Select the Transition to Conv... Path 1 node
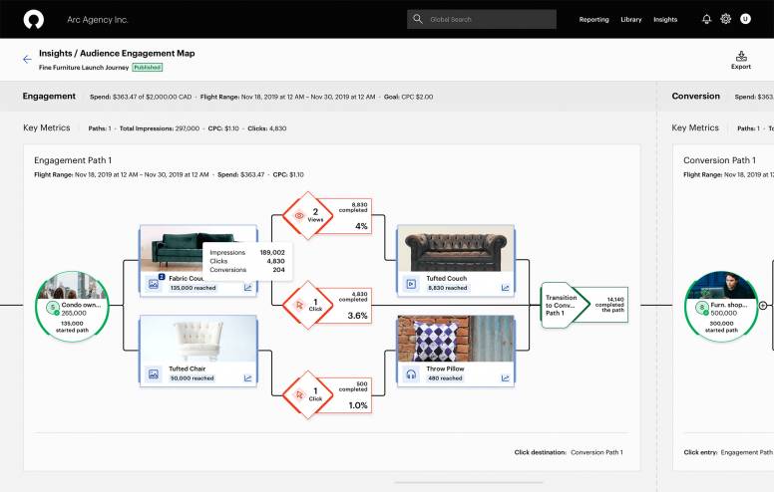This screenshot has width=774, height=492. tap(565, 305)
